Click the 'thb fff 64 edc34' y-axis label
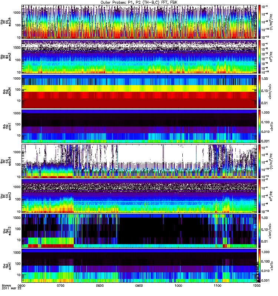Image resolution: width=278 pixels, height=296 pixels. point(7,21)
